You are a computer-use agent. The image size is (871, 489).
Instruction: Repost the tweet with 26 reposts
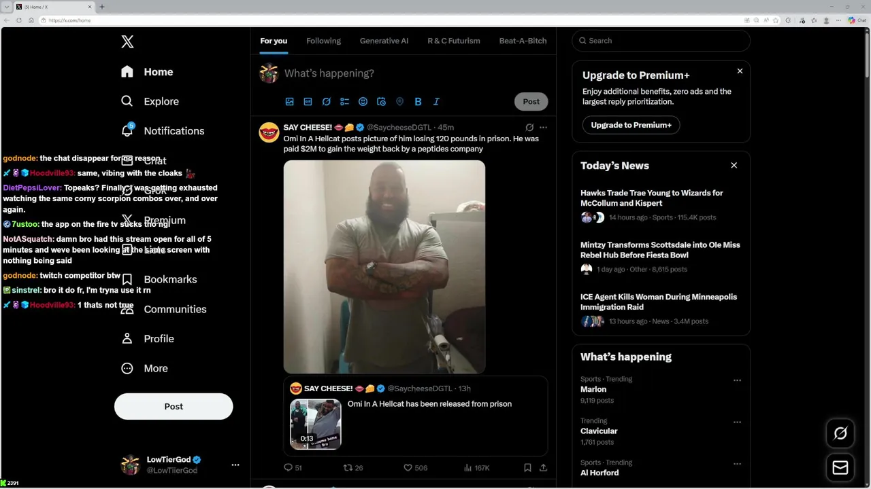[353, 467]
